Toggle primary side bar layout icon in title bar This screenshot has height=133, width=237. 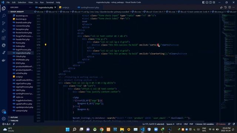point(204,2)
